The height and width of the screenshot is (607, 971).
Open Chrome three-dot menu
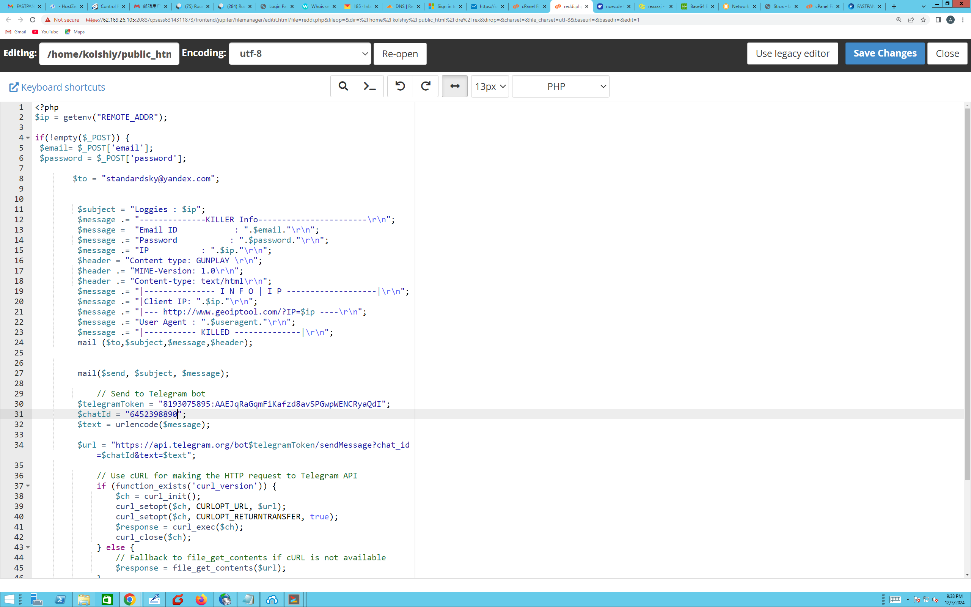[x=963, y=20]
